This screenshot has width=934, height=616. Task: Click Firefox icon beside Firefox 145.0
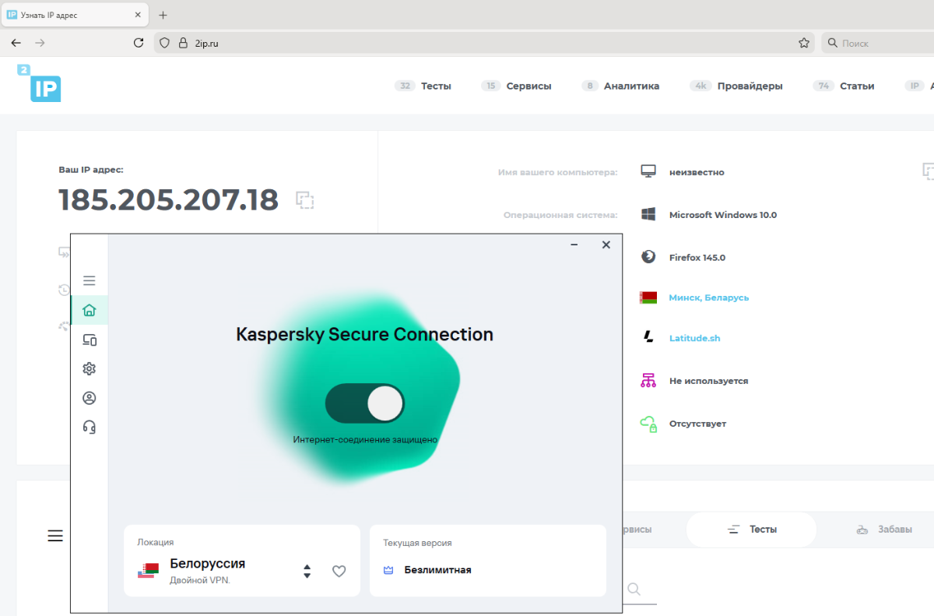coord(648,257)
